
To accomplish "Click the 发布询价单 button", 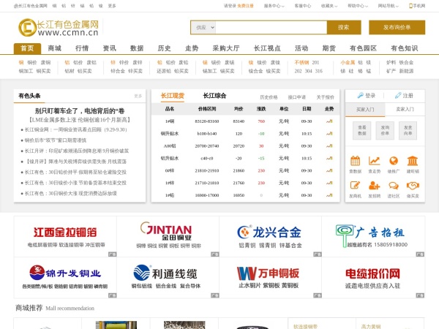I will pos(397,28).
